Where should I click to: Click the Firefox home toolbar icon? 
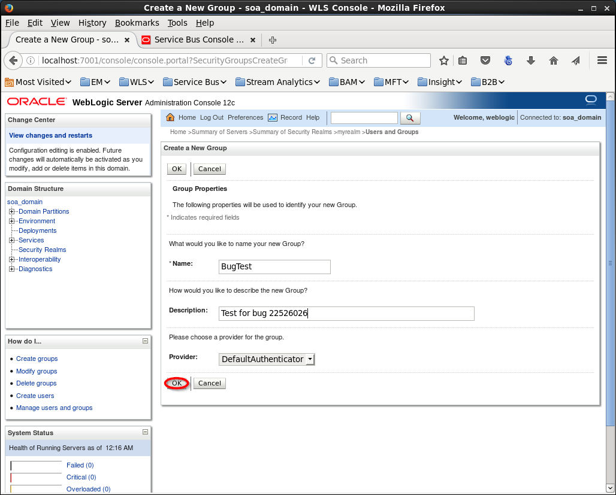(x=554, y=60)
